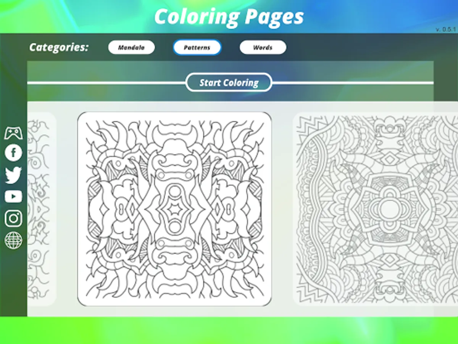Pick the partially visible swirl pattern on the left

[42, 209]
